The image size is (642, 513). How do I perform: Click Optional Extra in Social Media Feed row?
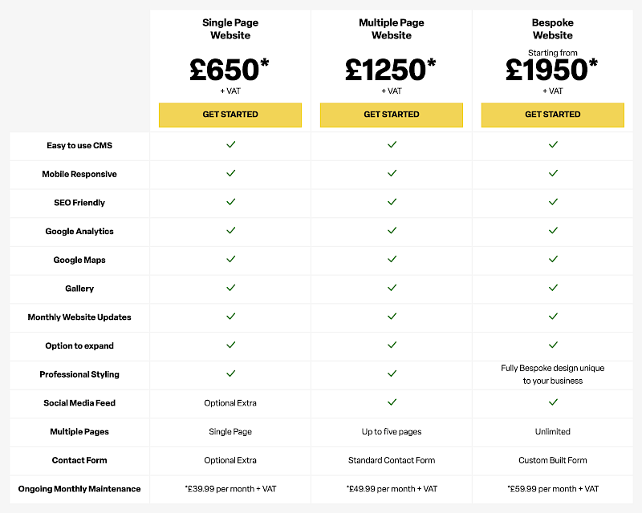click(230, 403)
